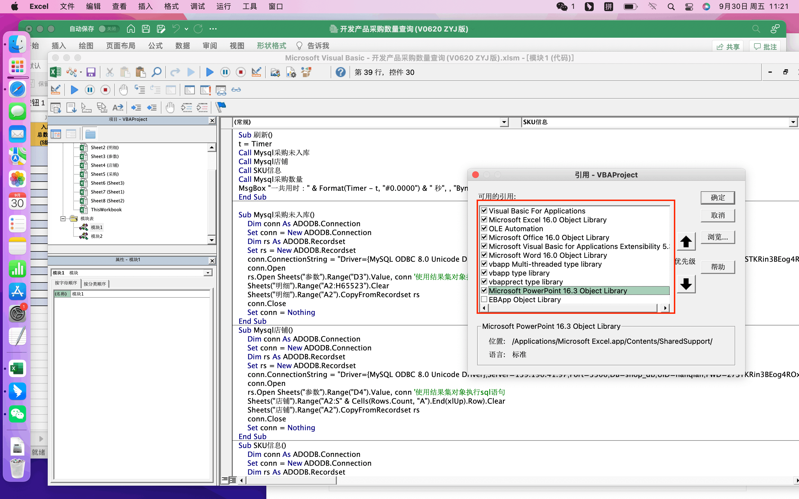Uncheck Microsoft PowerPoint 16.3 Object Library
This screenshot has width=799, height=499.
[484, 291]
